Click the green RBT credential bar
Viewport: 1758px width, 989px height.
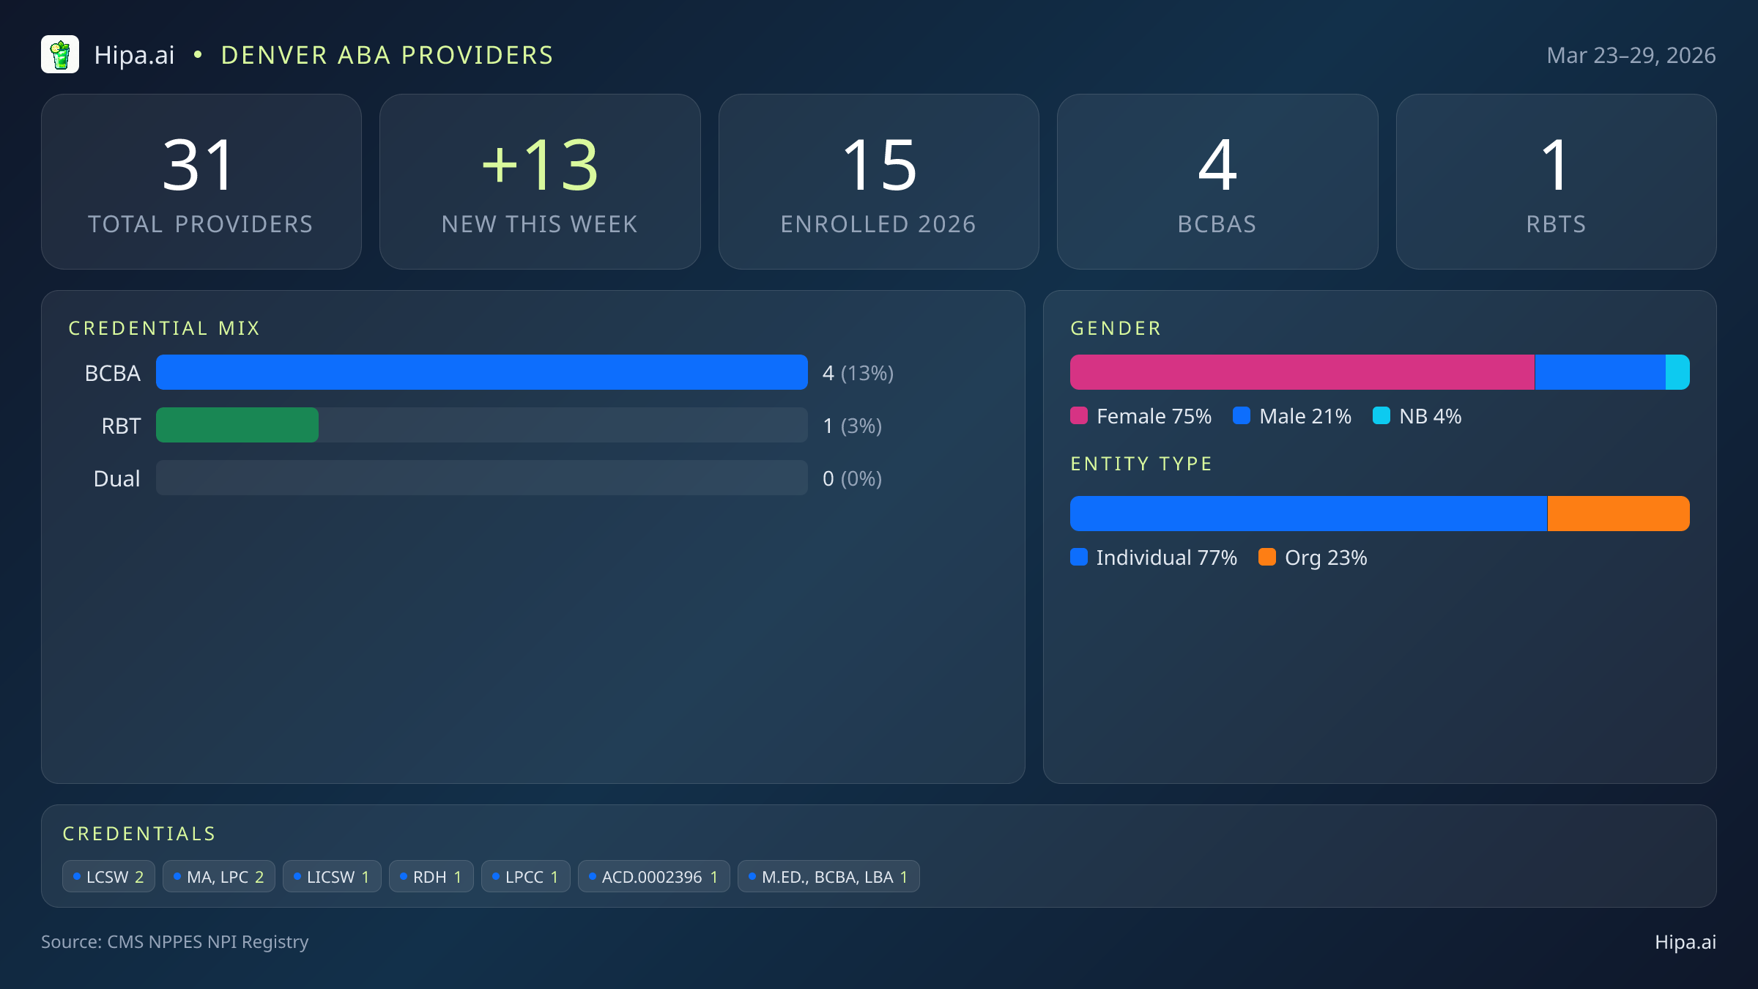[237, 426]
